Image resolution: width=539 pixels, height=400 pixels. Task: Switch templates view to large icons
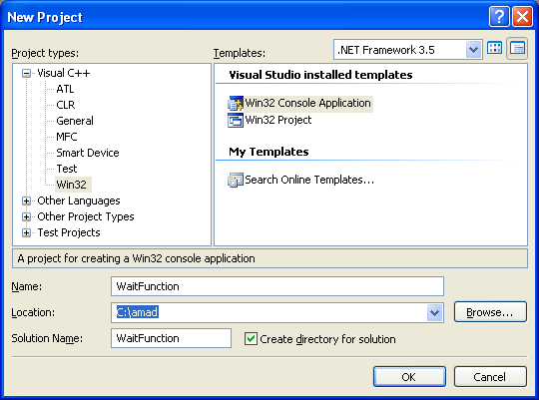(495, 49)
